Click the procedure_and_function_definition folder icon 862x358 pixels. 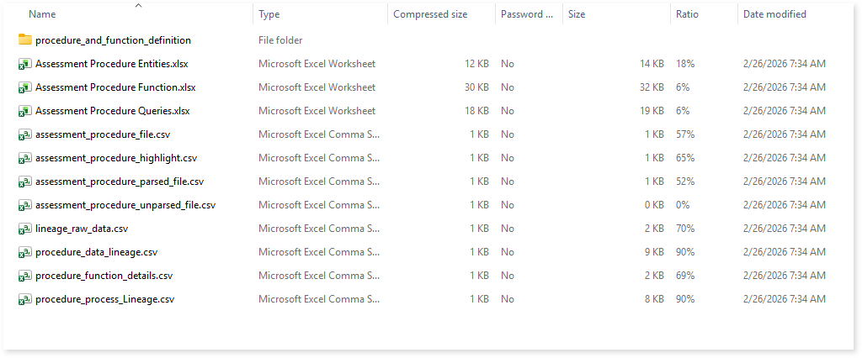[24, 40]
